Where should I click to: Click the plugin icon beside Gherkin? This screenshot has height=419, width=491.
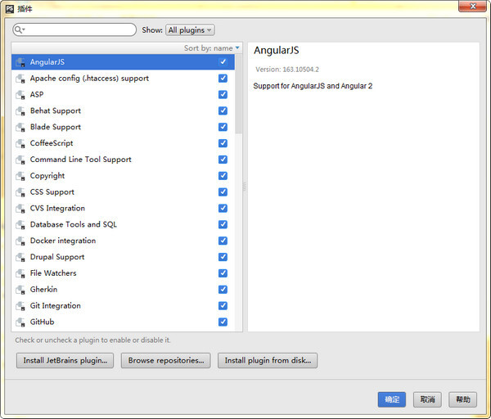coord(20,291)
